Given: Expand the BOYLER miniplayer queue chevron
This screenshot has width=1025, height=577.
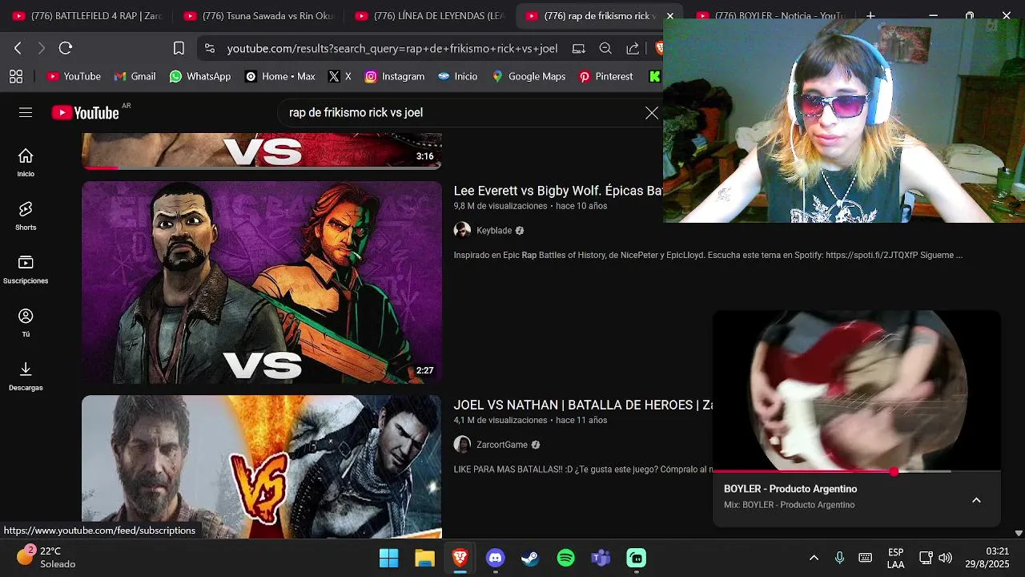Looking at the screenshot, I should click(976, 500).
